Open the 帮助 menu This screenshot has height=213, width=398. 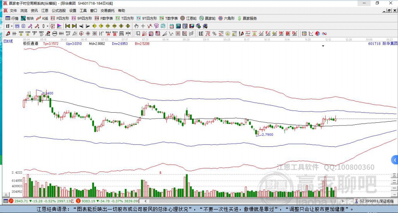click(x=121, y=10)
